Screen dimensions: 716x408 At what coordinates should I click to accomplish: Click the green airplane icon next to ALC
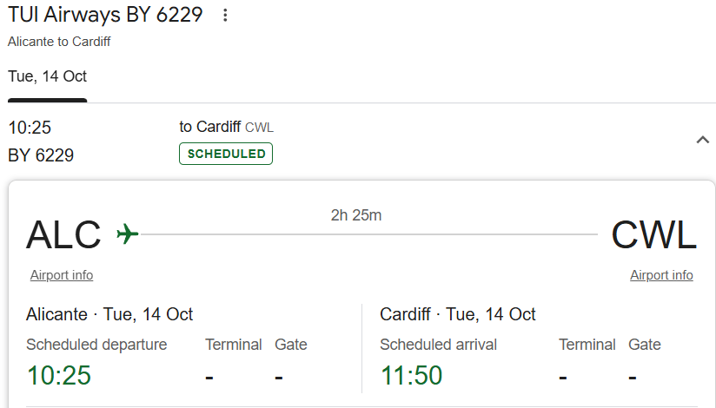[x=128, y=234]
